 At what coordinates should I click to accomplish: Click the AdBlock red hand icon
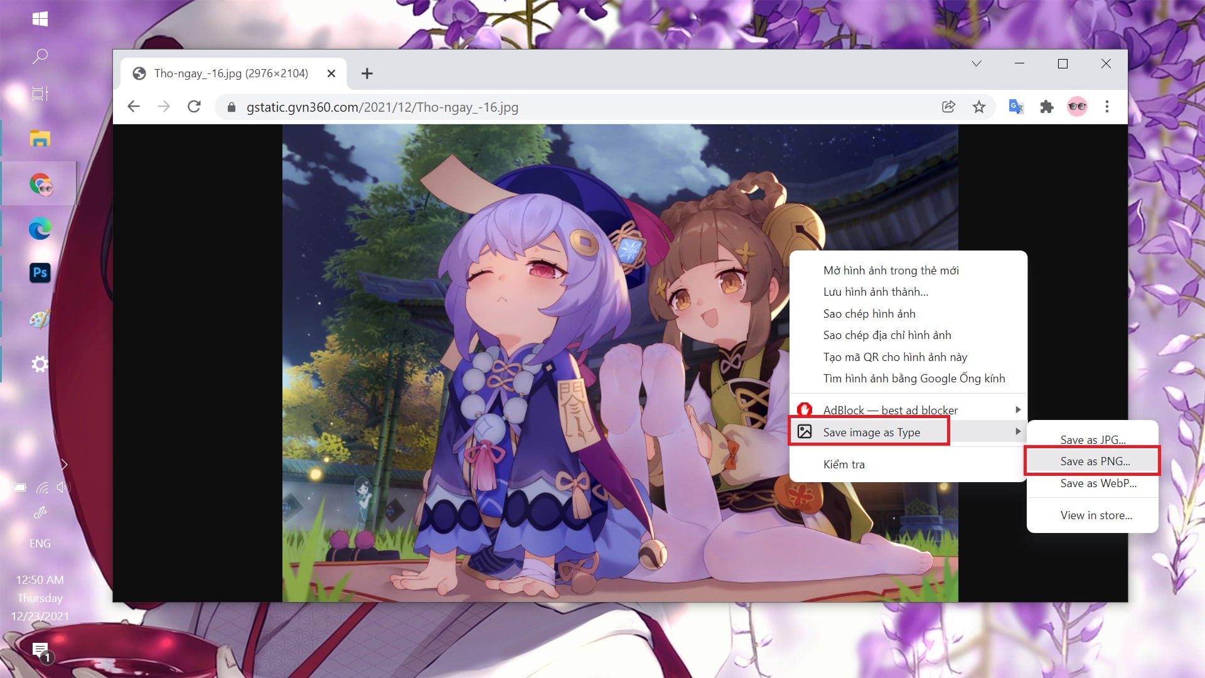805,409
